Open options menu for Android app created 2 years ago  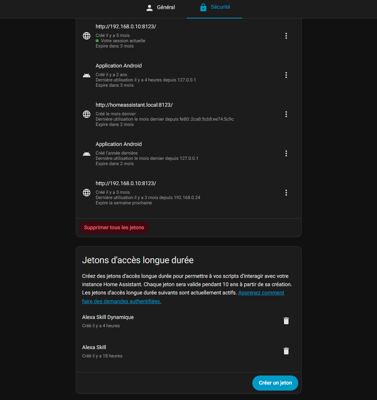coord(286,75)
